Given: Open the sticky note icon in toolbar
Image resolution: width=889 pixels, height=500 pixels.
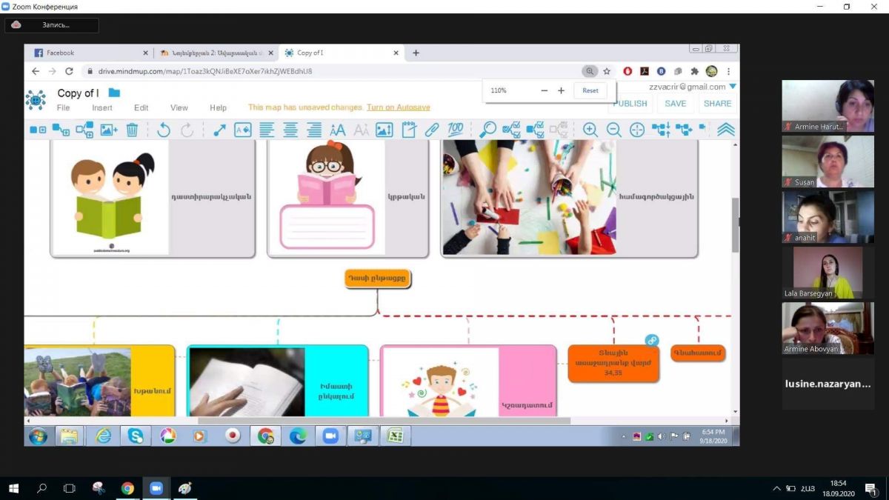Looking at the screenshot, I should click(409, 130).
